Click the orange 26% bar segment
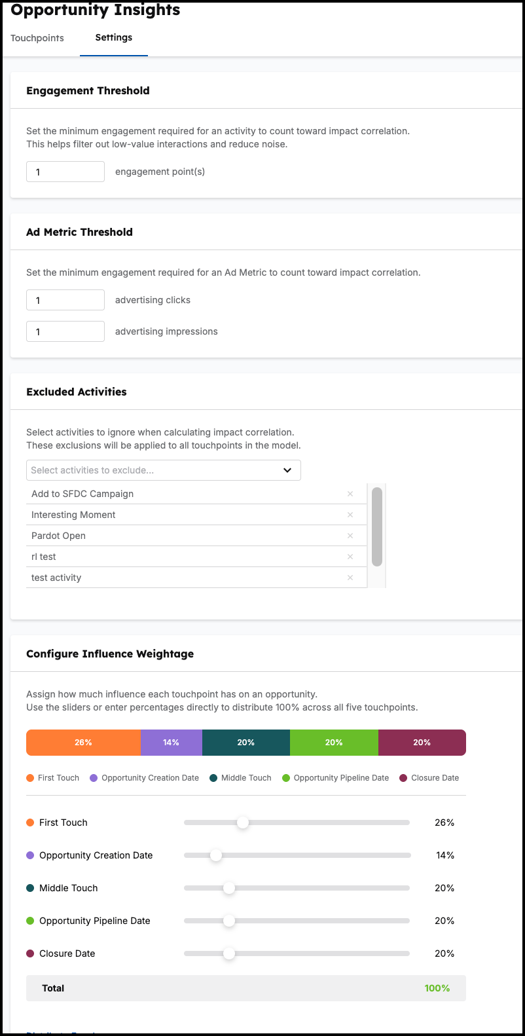The width and height of the screenshot is (525, 1036). click(x=83, y=743)
